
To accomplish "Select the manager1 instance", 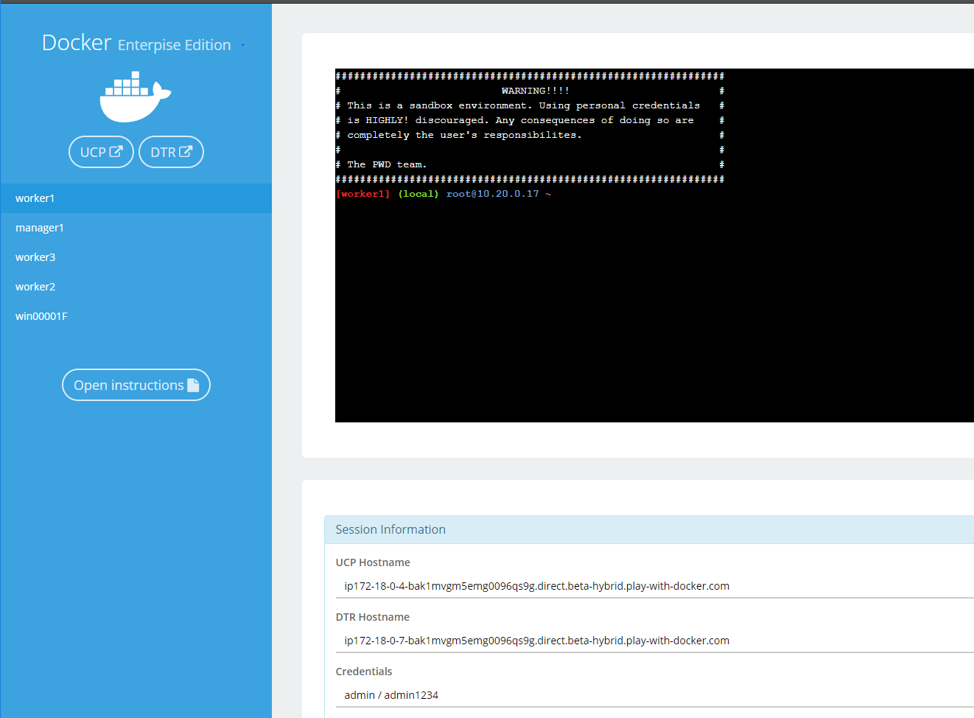I will pos(136,228).
